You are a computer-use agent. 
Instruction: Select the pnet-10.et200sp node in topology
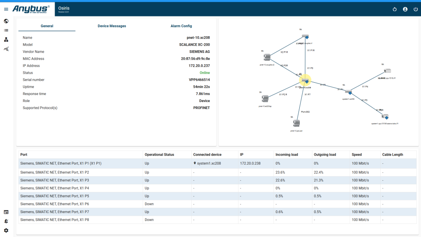(x=265, y=99)
